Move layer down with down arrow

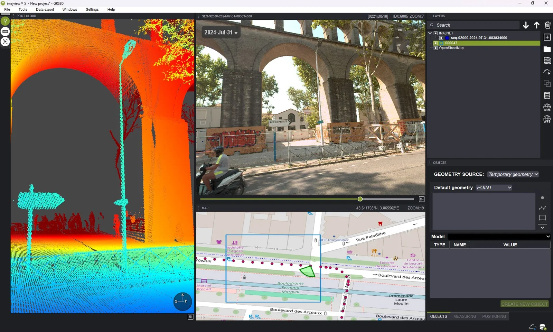coord(526,25)
